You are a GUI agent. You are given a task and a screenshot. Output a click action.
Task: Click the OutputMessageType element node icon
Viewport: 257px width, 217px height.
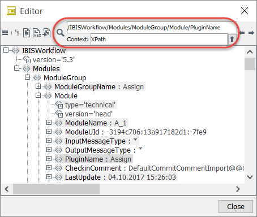(x=58, y=150)
